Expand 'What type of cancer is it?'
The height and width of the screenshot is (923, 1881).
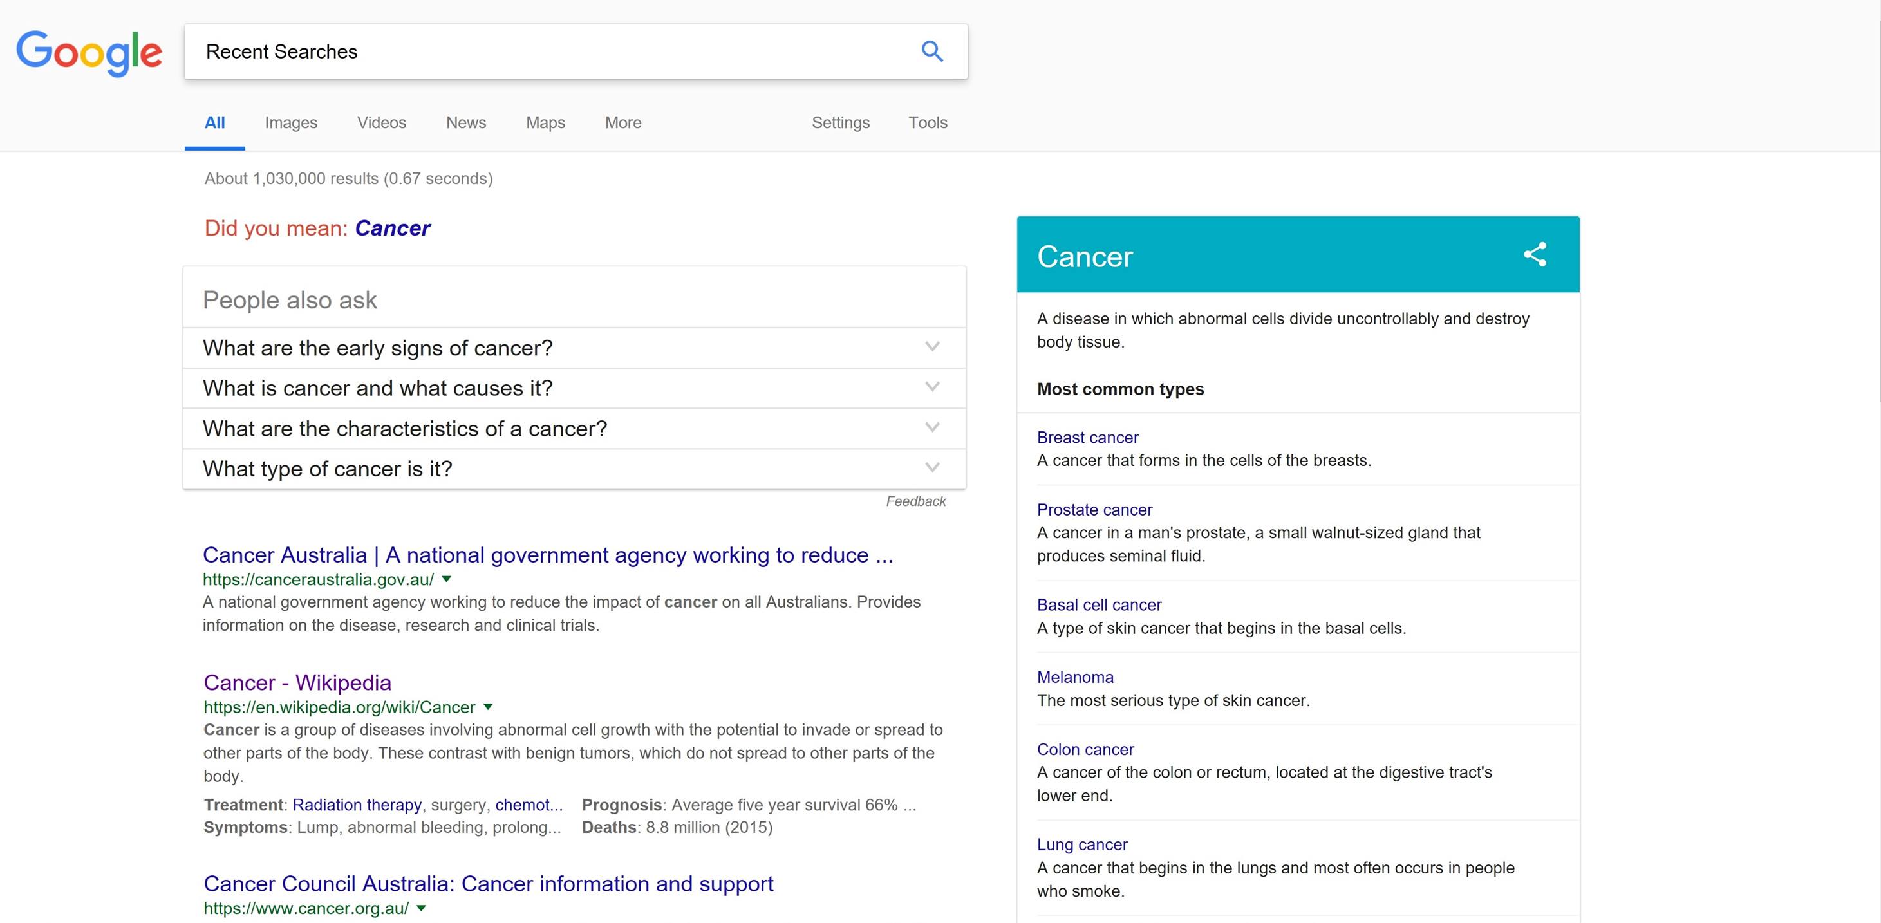click(574, 468)
